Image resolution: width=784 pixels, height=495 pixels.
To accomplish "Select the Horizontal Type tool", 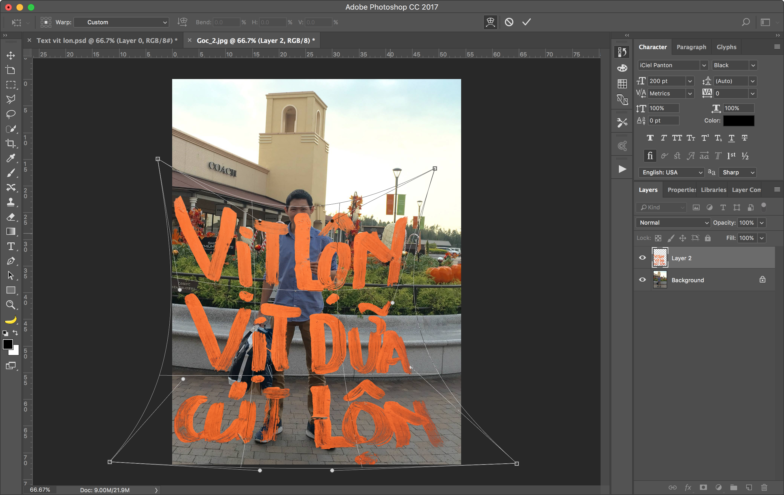I will click(x=11, y=247).
